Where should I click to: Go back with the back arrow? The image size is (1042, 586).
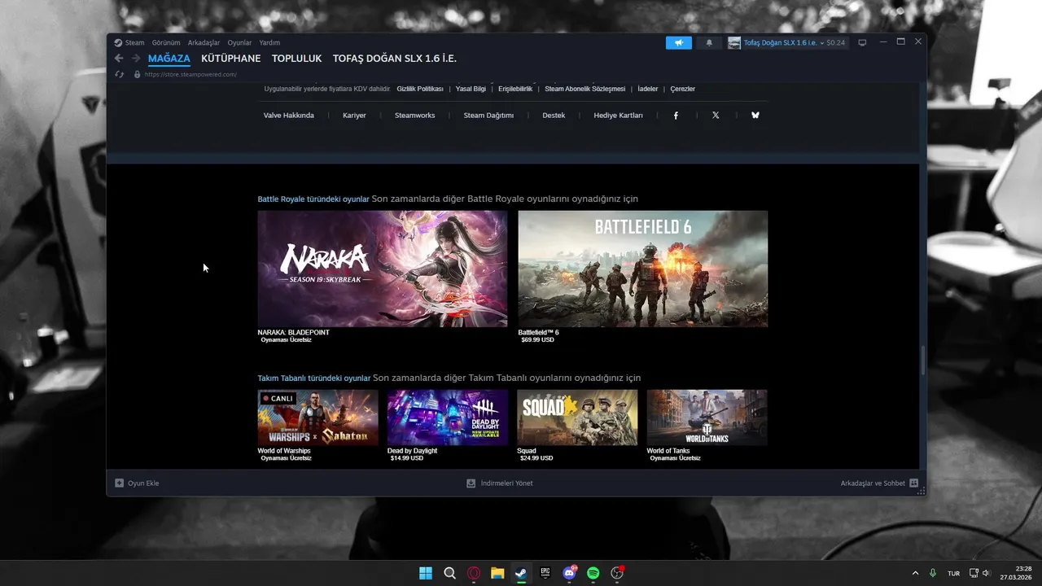(119, 59)
